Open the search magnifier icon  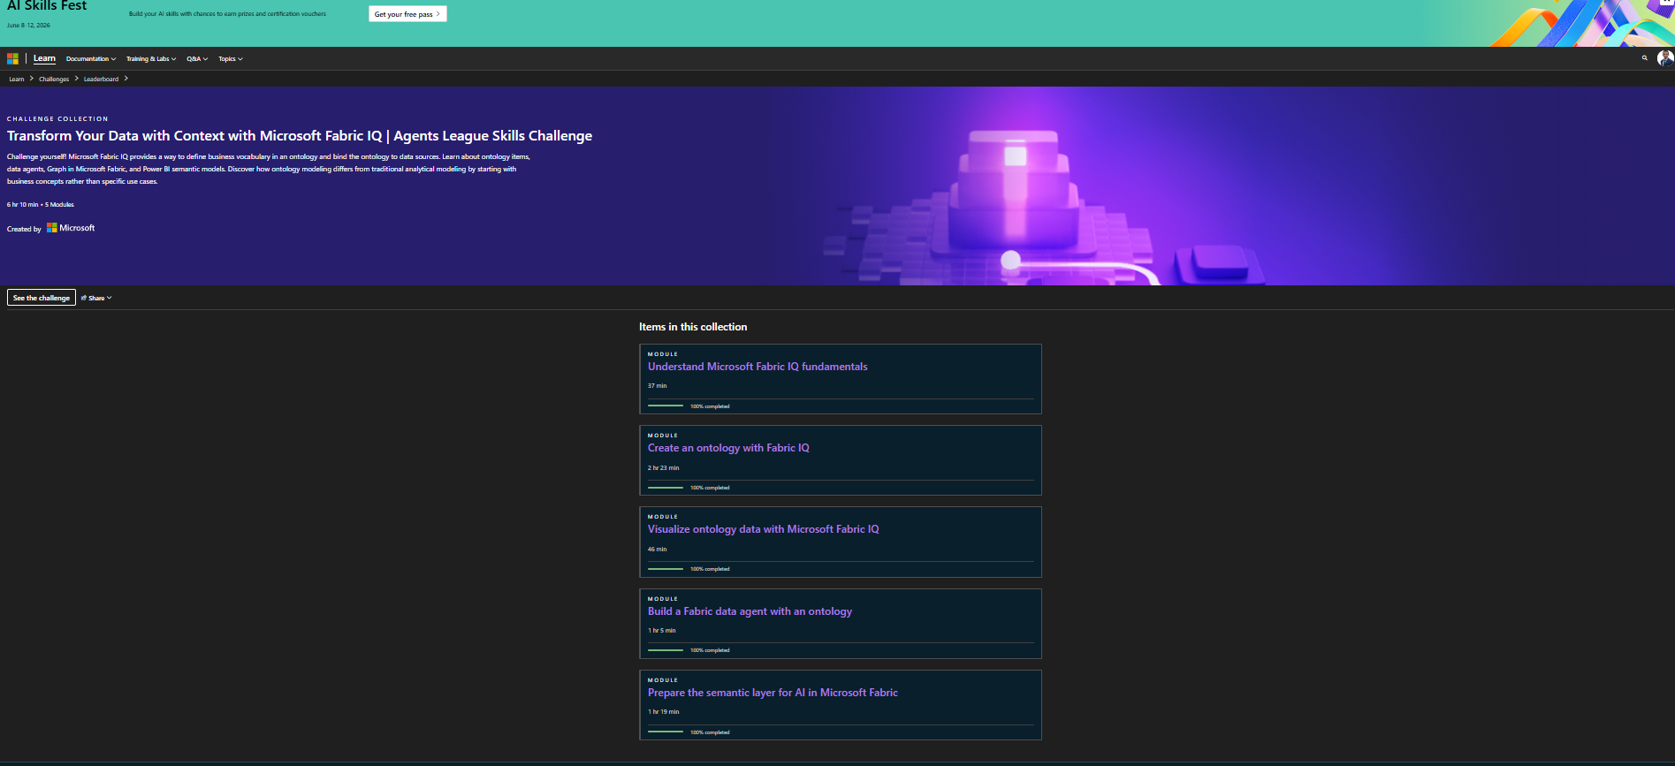pyautogui.click(x=1645, y=58)
